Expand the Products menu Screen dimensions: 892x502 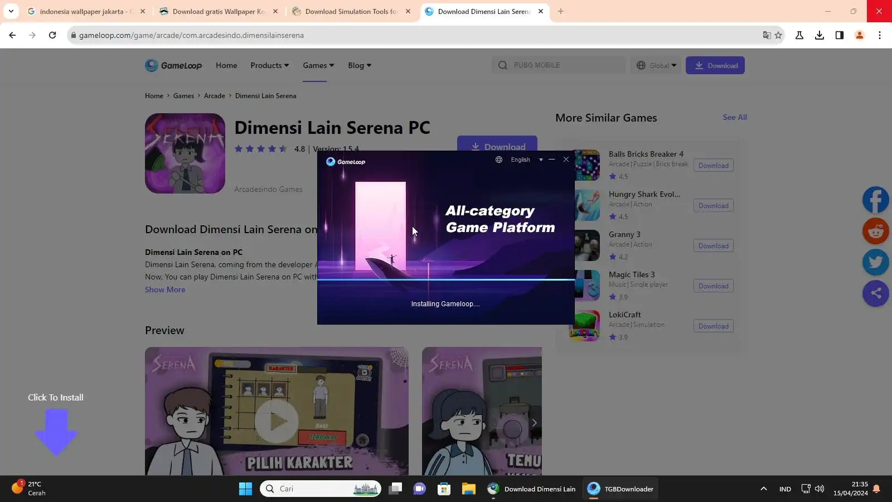(x=270, y=65)
